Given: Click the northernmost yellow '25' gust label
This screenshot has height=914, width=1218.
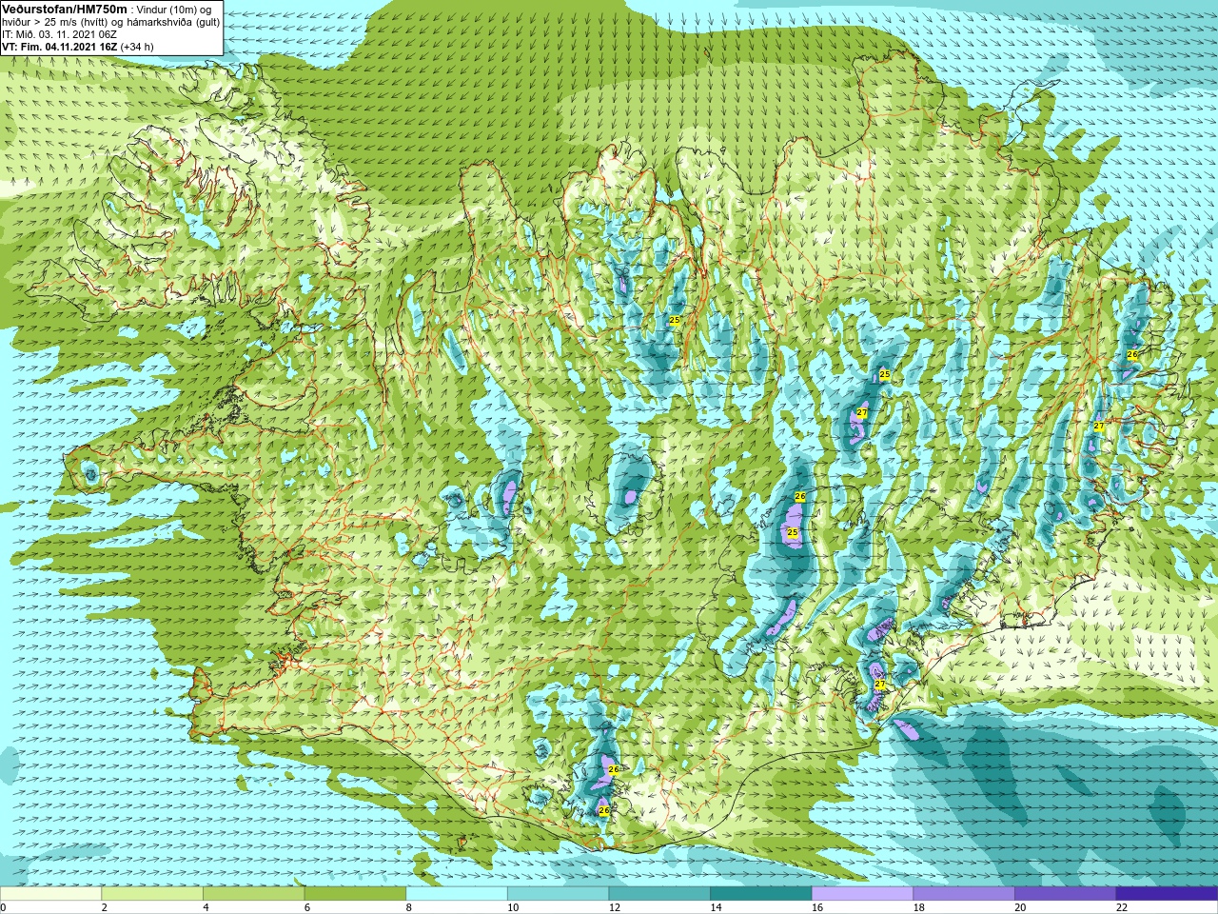Looking at the screenshot, I should pyautogui.click(x=675, y=320).
